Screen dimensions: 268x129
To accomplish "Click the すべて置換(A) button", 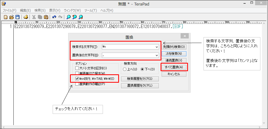I will click(174, 67).
